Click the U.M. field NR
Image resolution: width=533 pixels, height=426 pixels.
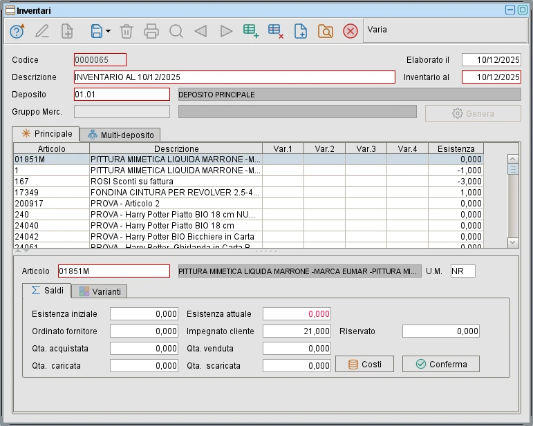[x=463, y=271]
